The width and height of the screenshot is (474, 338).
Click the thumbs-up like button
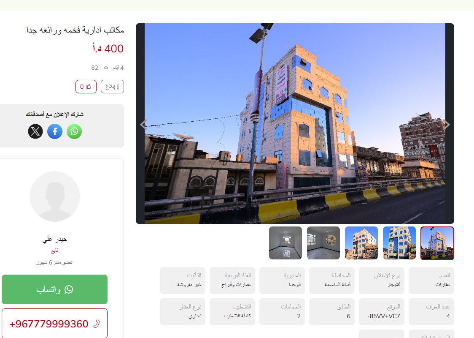click(86, 87)
